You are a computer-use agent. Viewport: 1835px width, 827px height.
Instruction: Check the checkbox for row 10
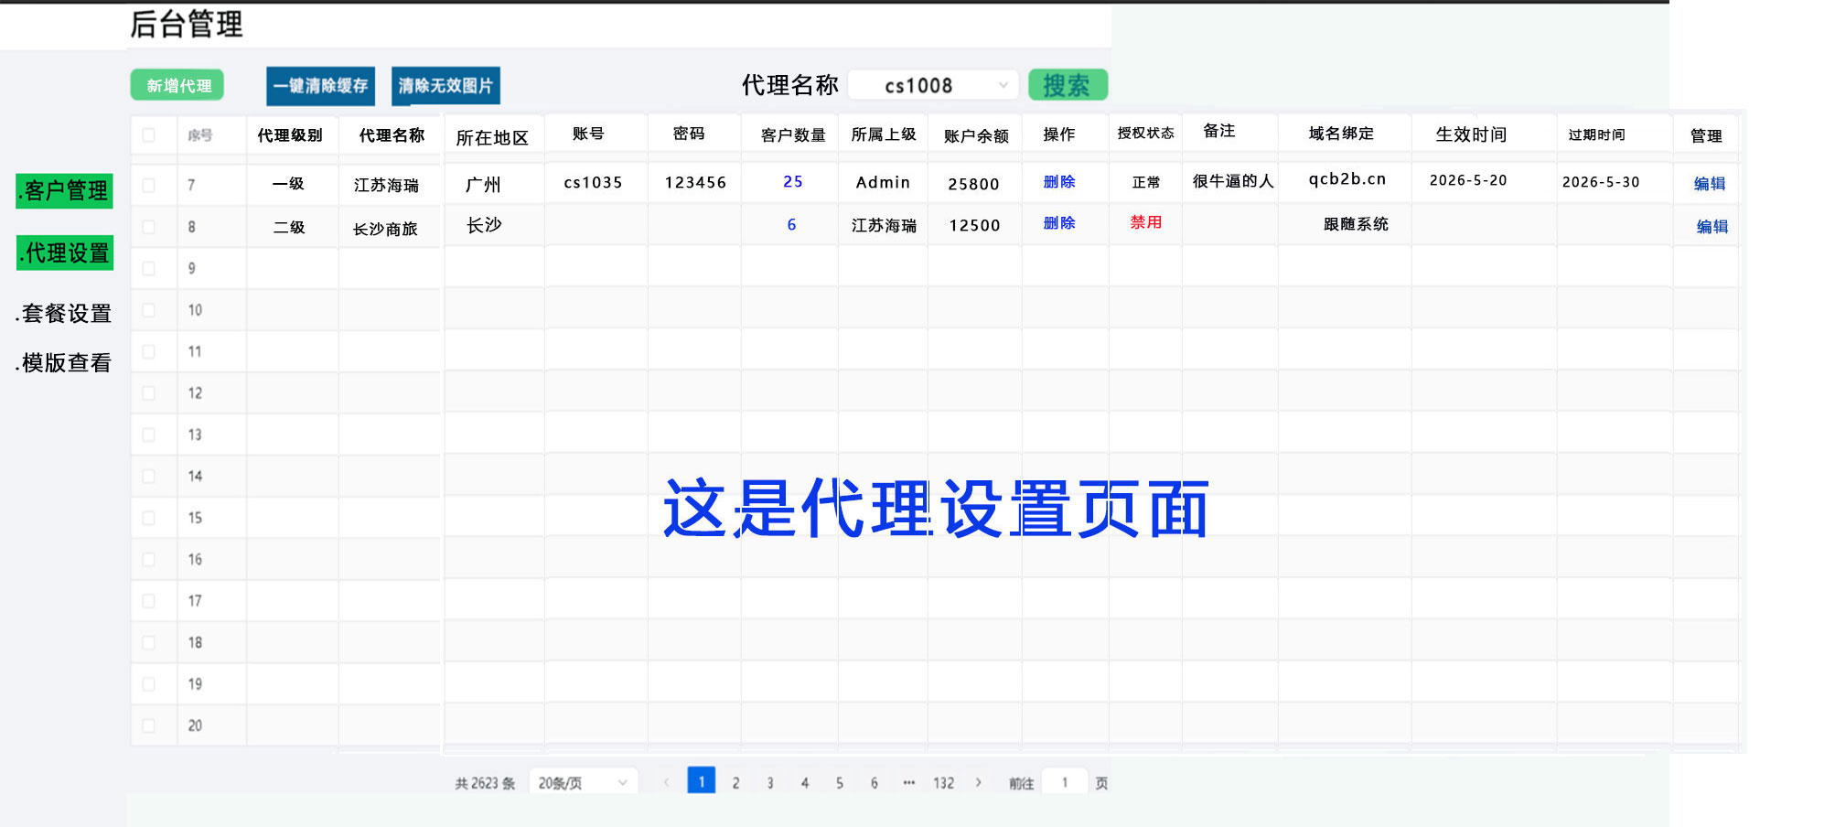tap(148, 310)
